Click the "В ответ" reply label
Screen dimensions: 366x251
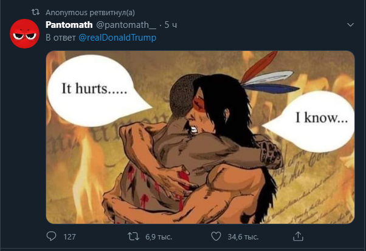pos(61,38)
